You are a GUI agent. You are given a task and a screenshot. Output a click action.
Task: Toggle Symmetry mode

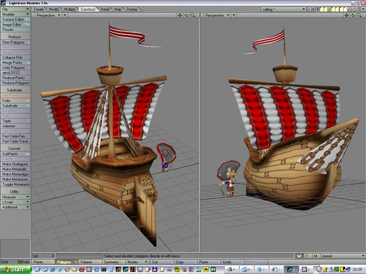(x=114, y=262)
